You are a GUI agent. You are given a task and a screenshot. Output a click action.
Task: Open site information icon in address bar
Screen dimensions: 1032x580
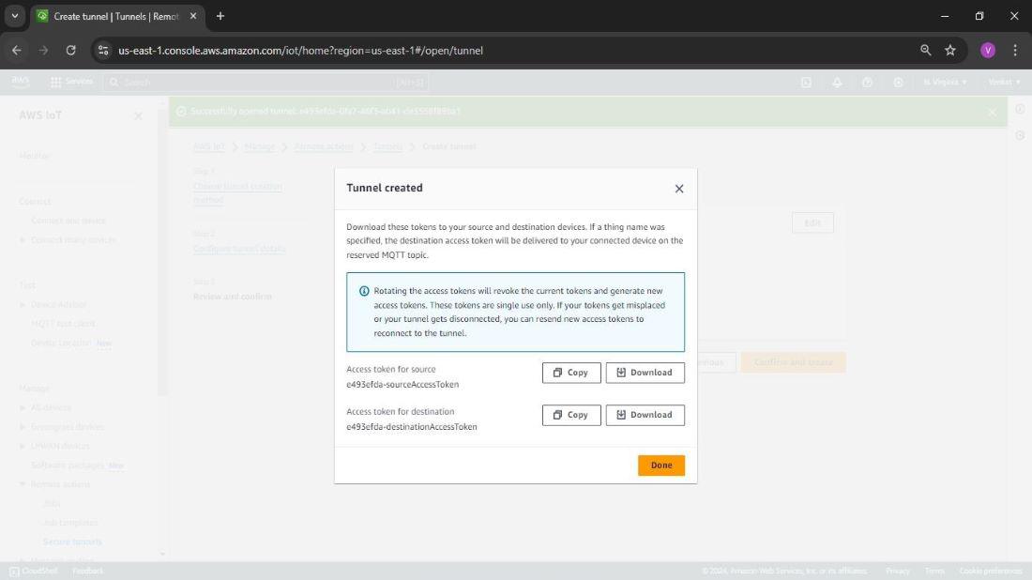tap(103, 50)
